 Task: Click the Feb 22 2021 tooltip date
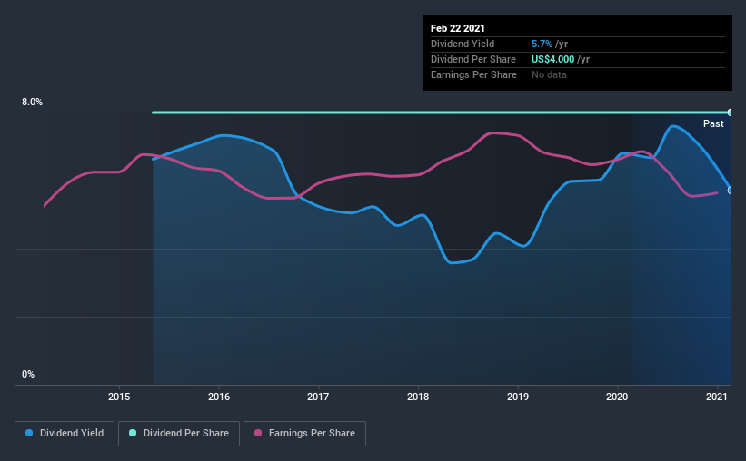click(x=458, y=28)
